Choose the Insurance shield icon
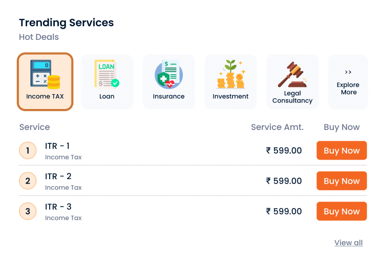Image resolution: width=386 pixels, height=262 pixels. pyautogui.click(x=168, y=74)
